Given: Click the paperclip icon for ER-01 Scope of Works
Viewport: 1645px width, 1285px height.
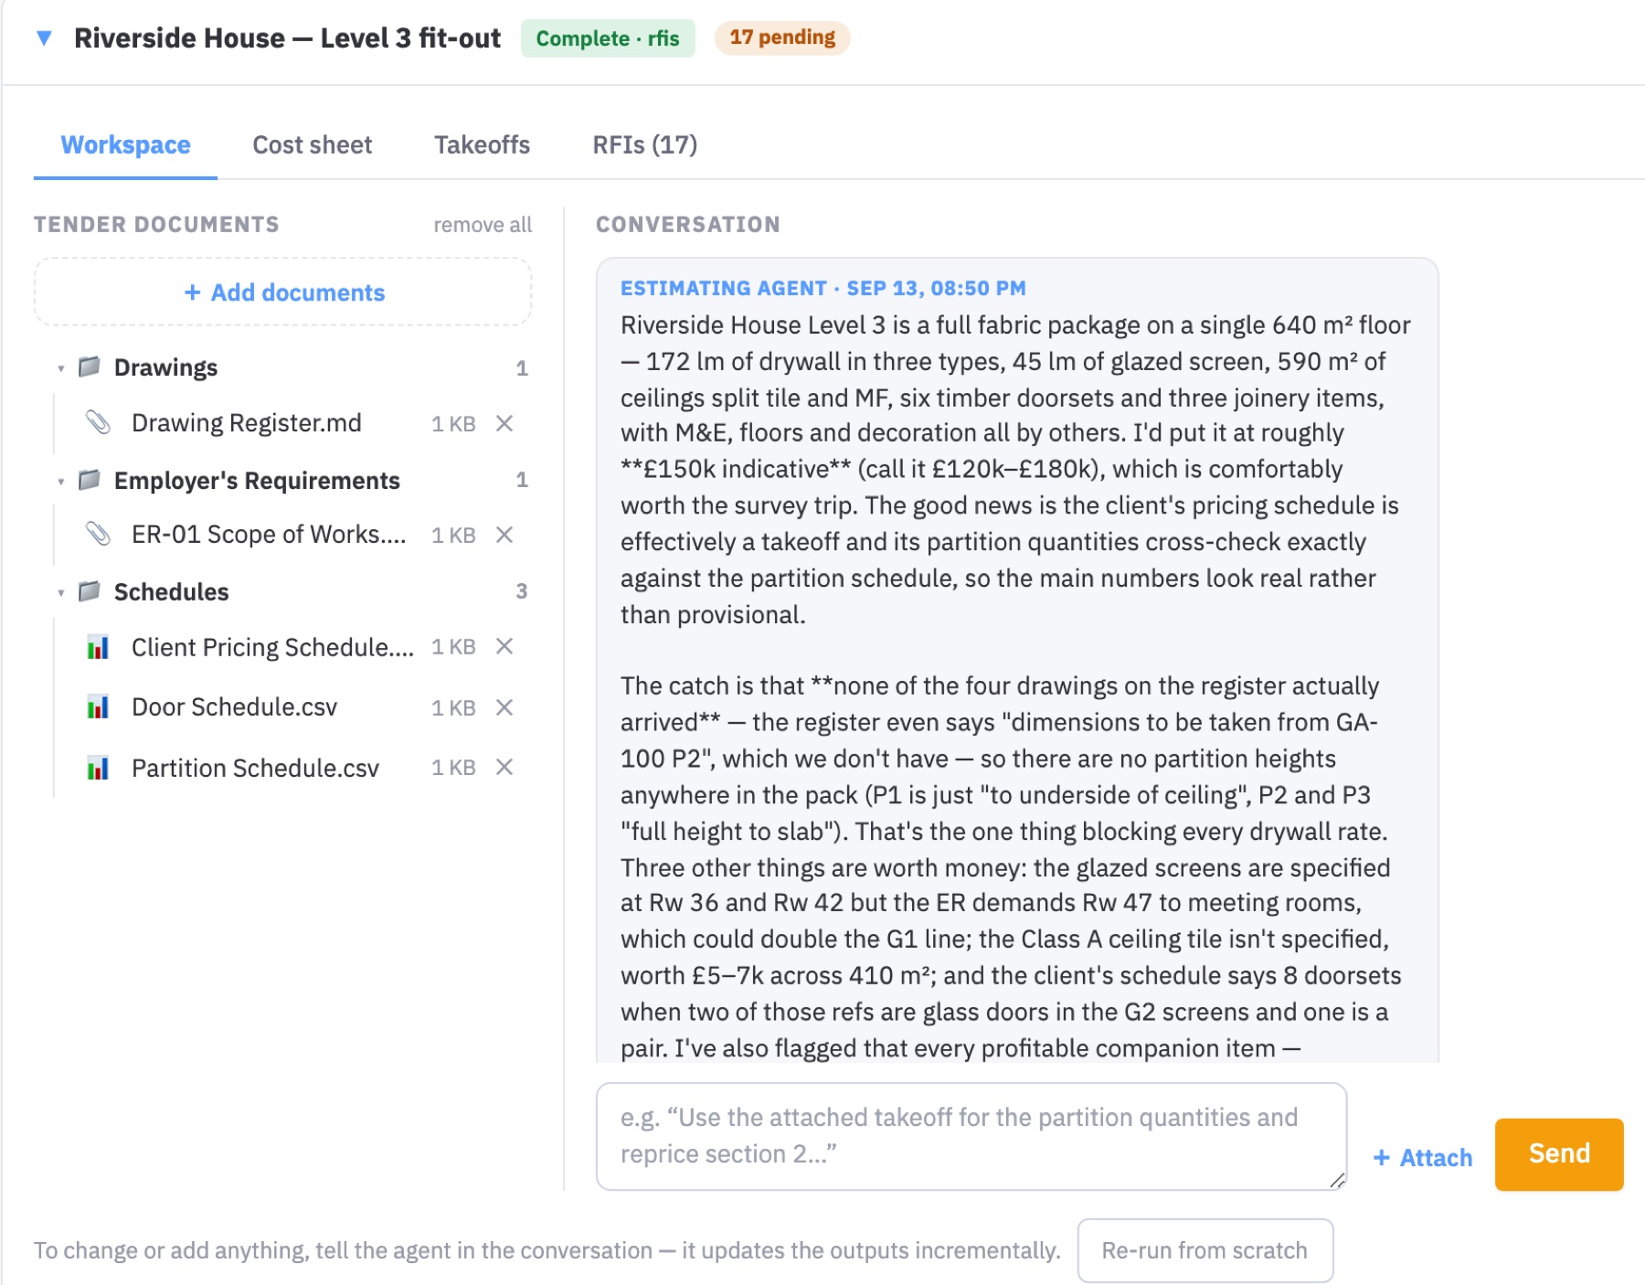Looking at the screenshot, I should (x=98, y=534).
